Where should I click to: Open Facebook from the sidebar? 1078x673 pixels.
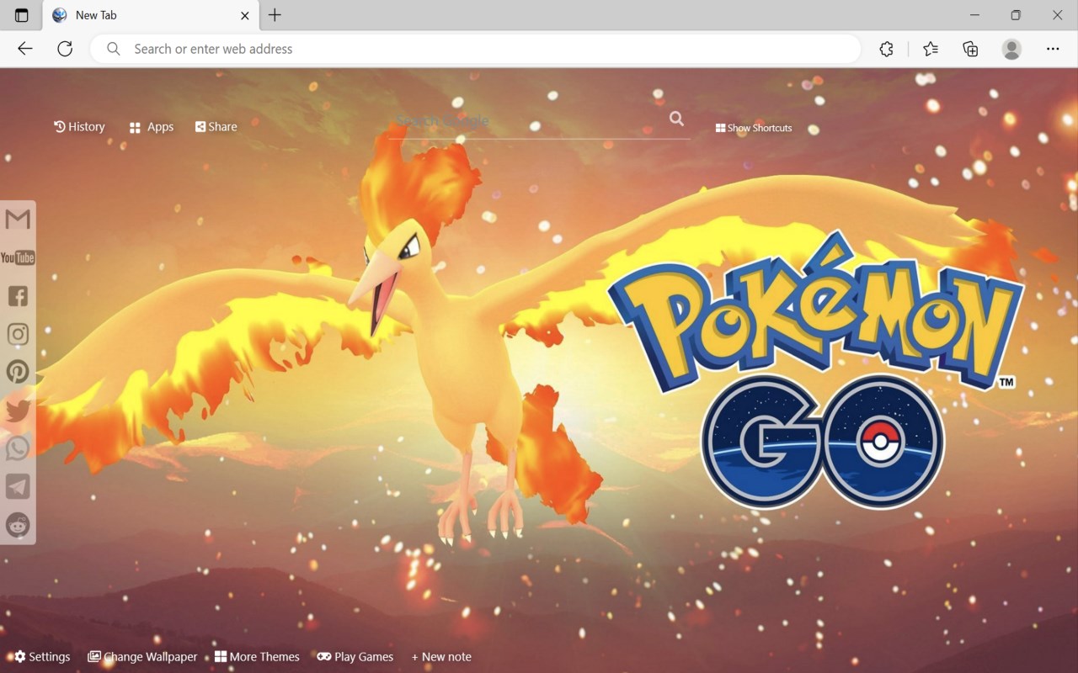(18, 296)
